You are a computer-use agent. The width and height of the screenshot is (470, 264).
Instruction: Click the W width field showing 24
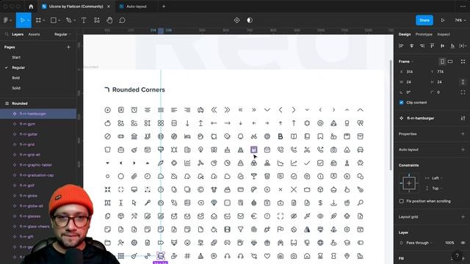pyautogui.click(x=412, y=82)
